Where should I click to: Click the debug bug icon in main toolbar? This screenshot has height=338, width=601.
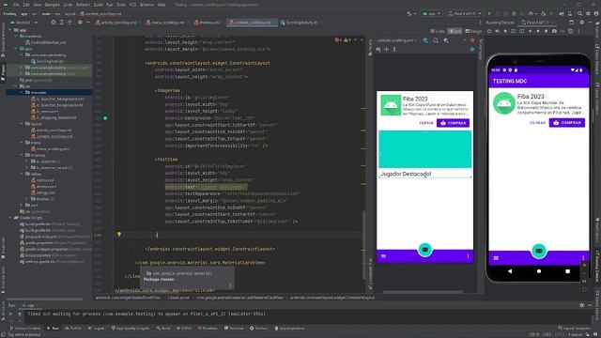514,13
